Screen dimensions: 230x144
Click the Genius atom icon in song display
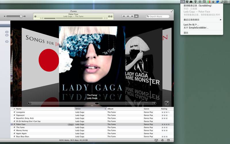[x=109, y=16]
